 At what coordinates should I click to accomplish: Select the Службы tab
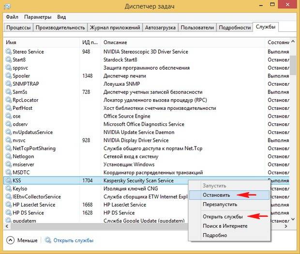(266, 27)
